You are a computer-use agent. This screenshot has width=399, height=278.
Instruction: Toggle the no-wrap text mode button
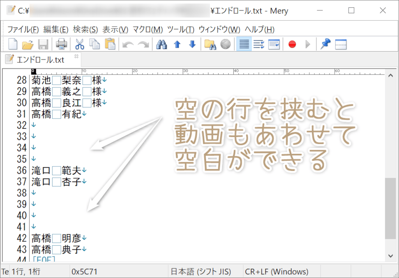(x=244, y=44)
